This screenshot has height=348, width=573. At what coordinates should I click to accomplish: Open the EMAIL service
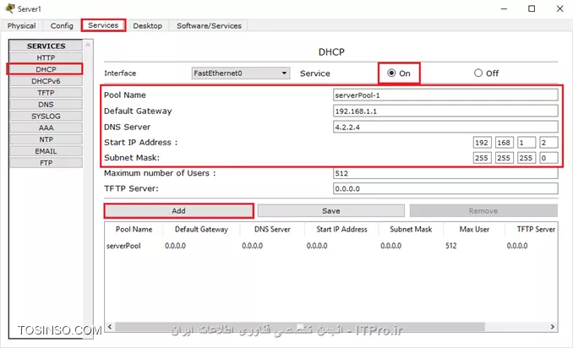point(46,151)
